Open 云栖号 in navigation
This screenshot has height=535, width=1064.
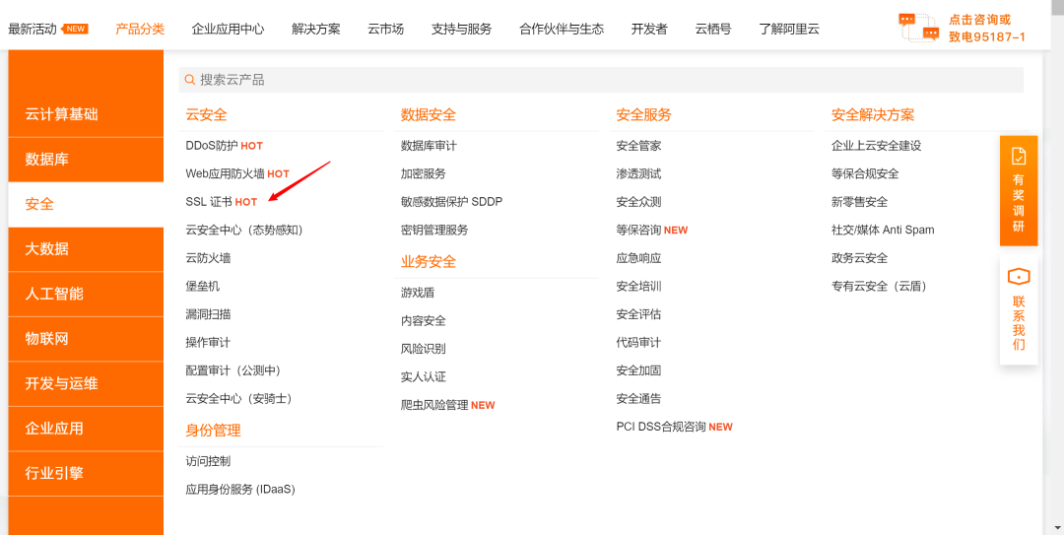[713, 30]
